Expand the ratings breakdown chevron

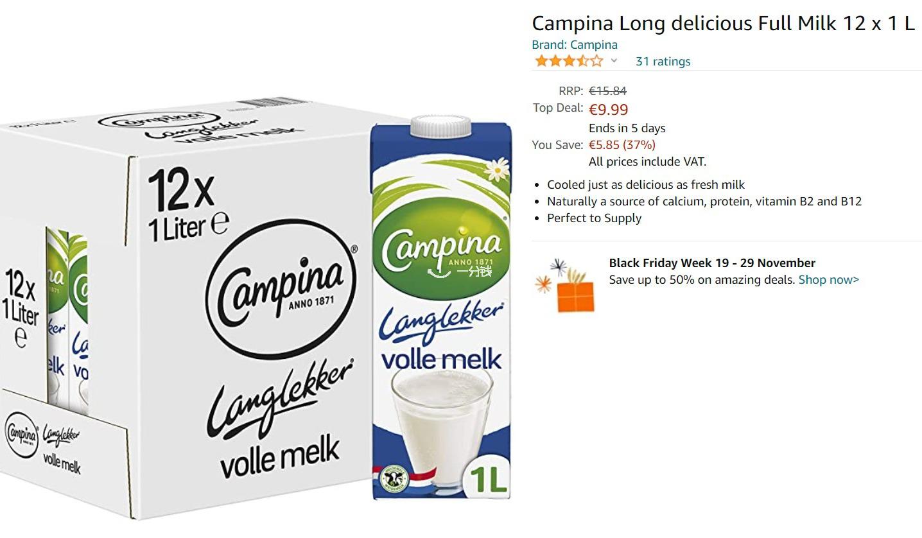click(614, 61)
